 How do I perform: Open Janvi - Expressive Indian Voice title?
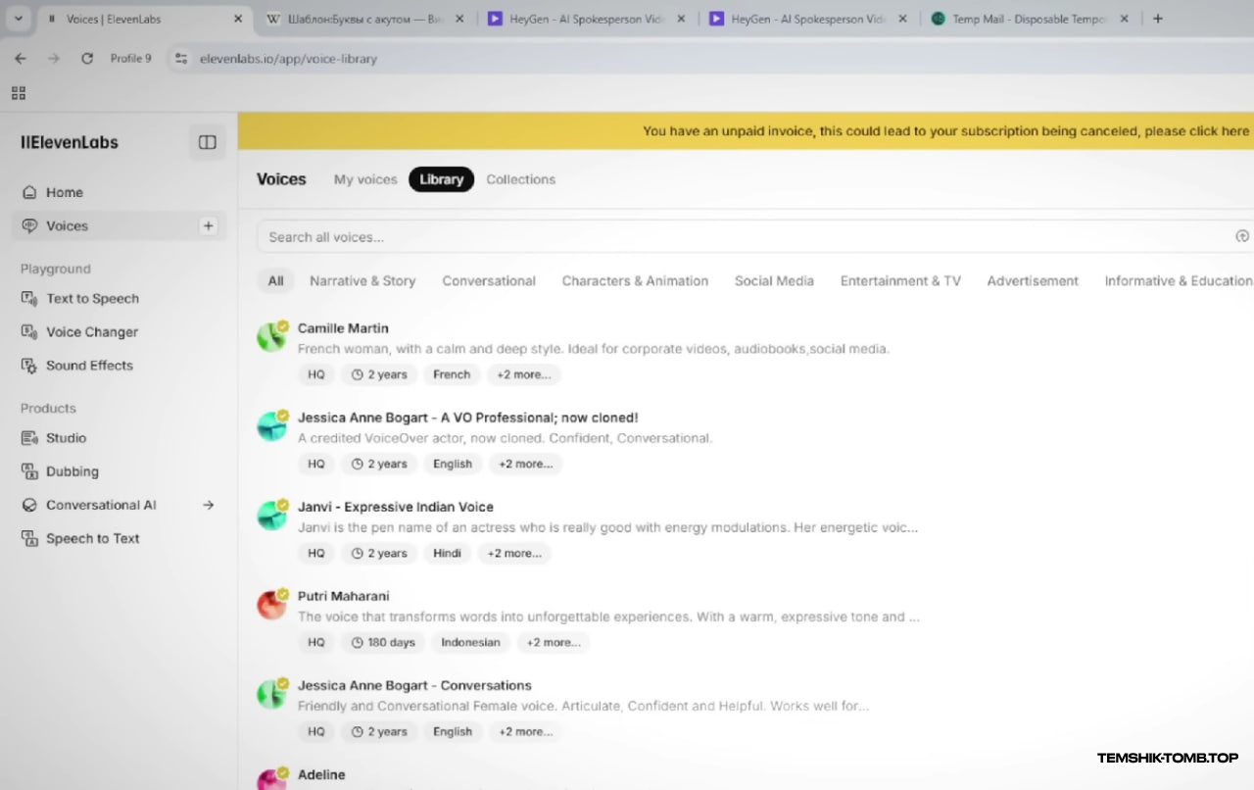click(x=396, y=507)
